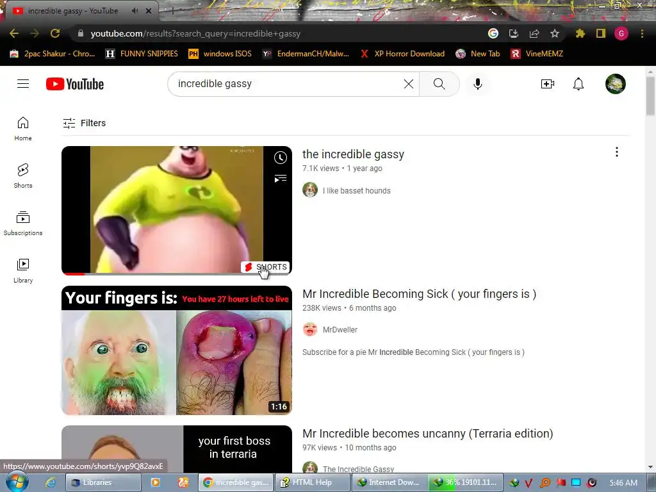Open the Create video button
The width and height of the screenshot is (656, 492).
point(547,84)
